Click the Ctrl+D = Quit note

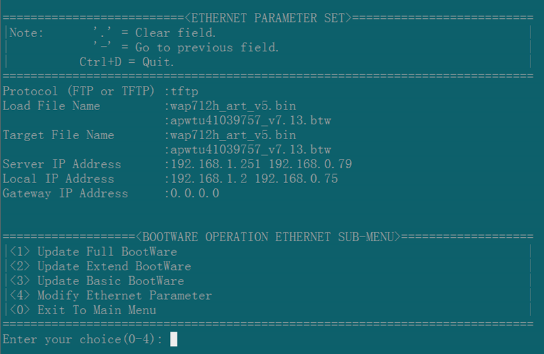tap(127, 62)
